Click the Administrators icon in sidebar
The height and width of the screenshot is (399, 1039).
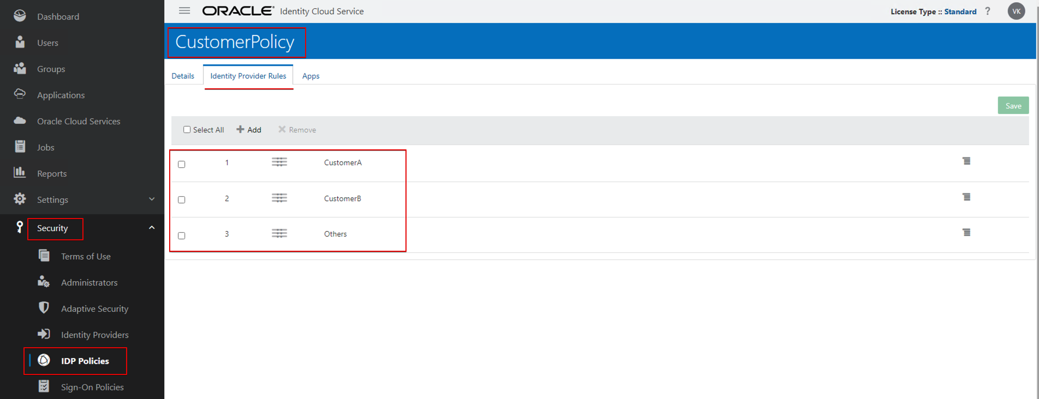(44, 281)
